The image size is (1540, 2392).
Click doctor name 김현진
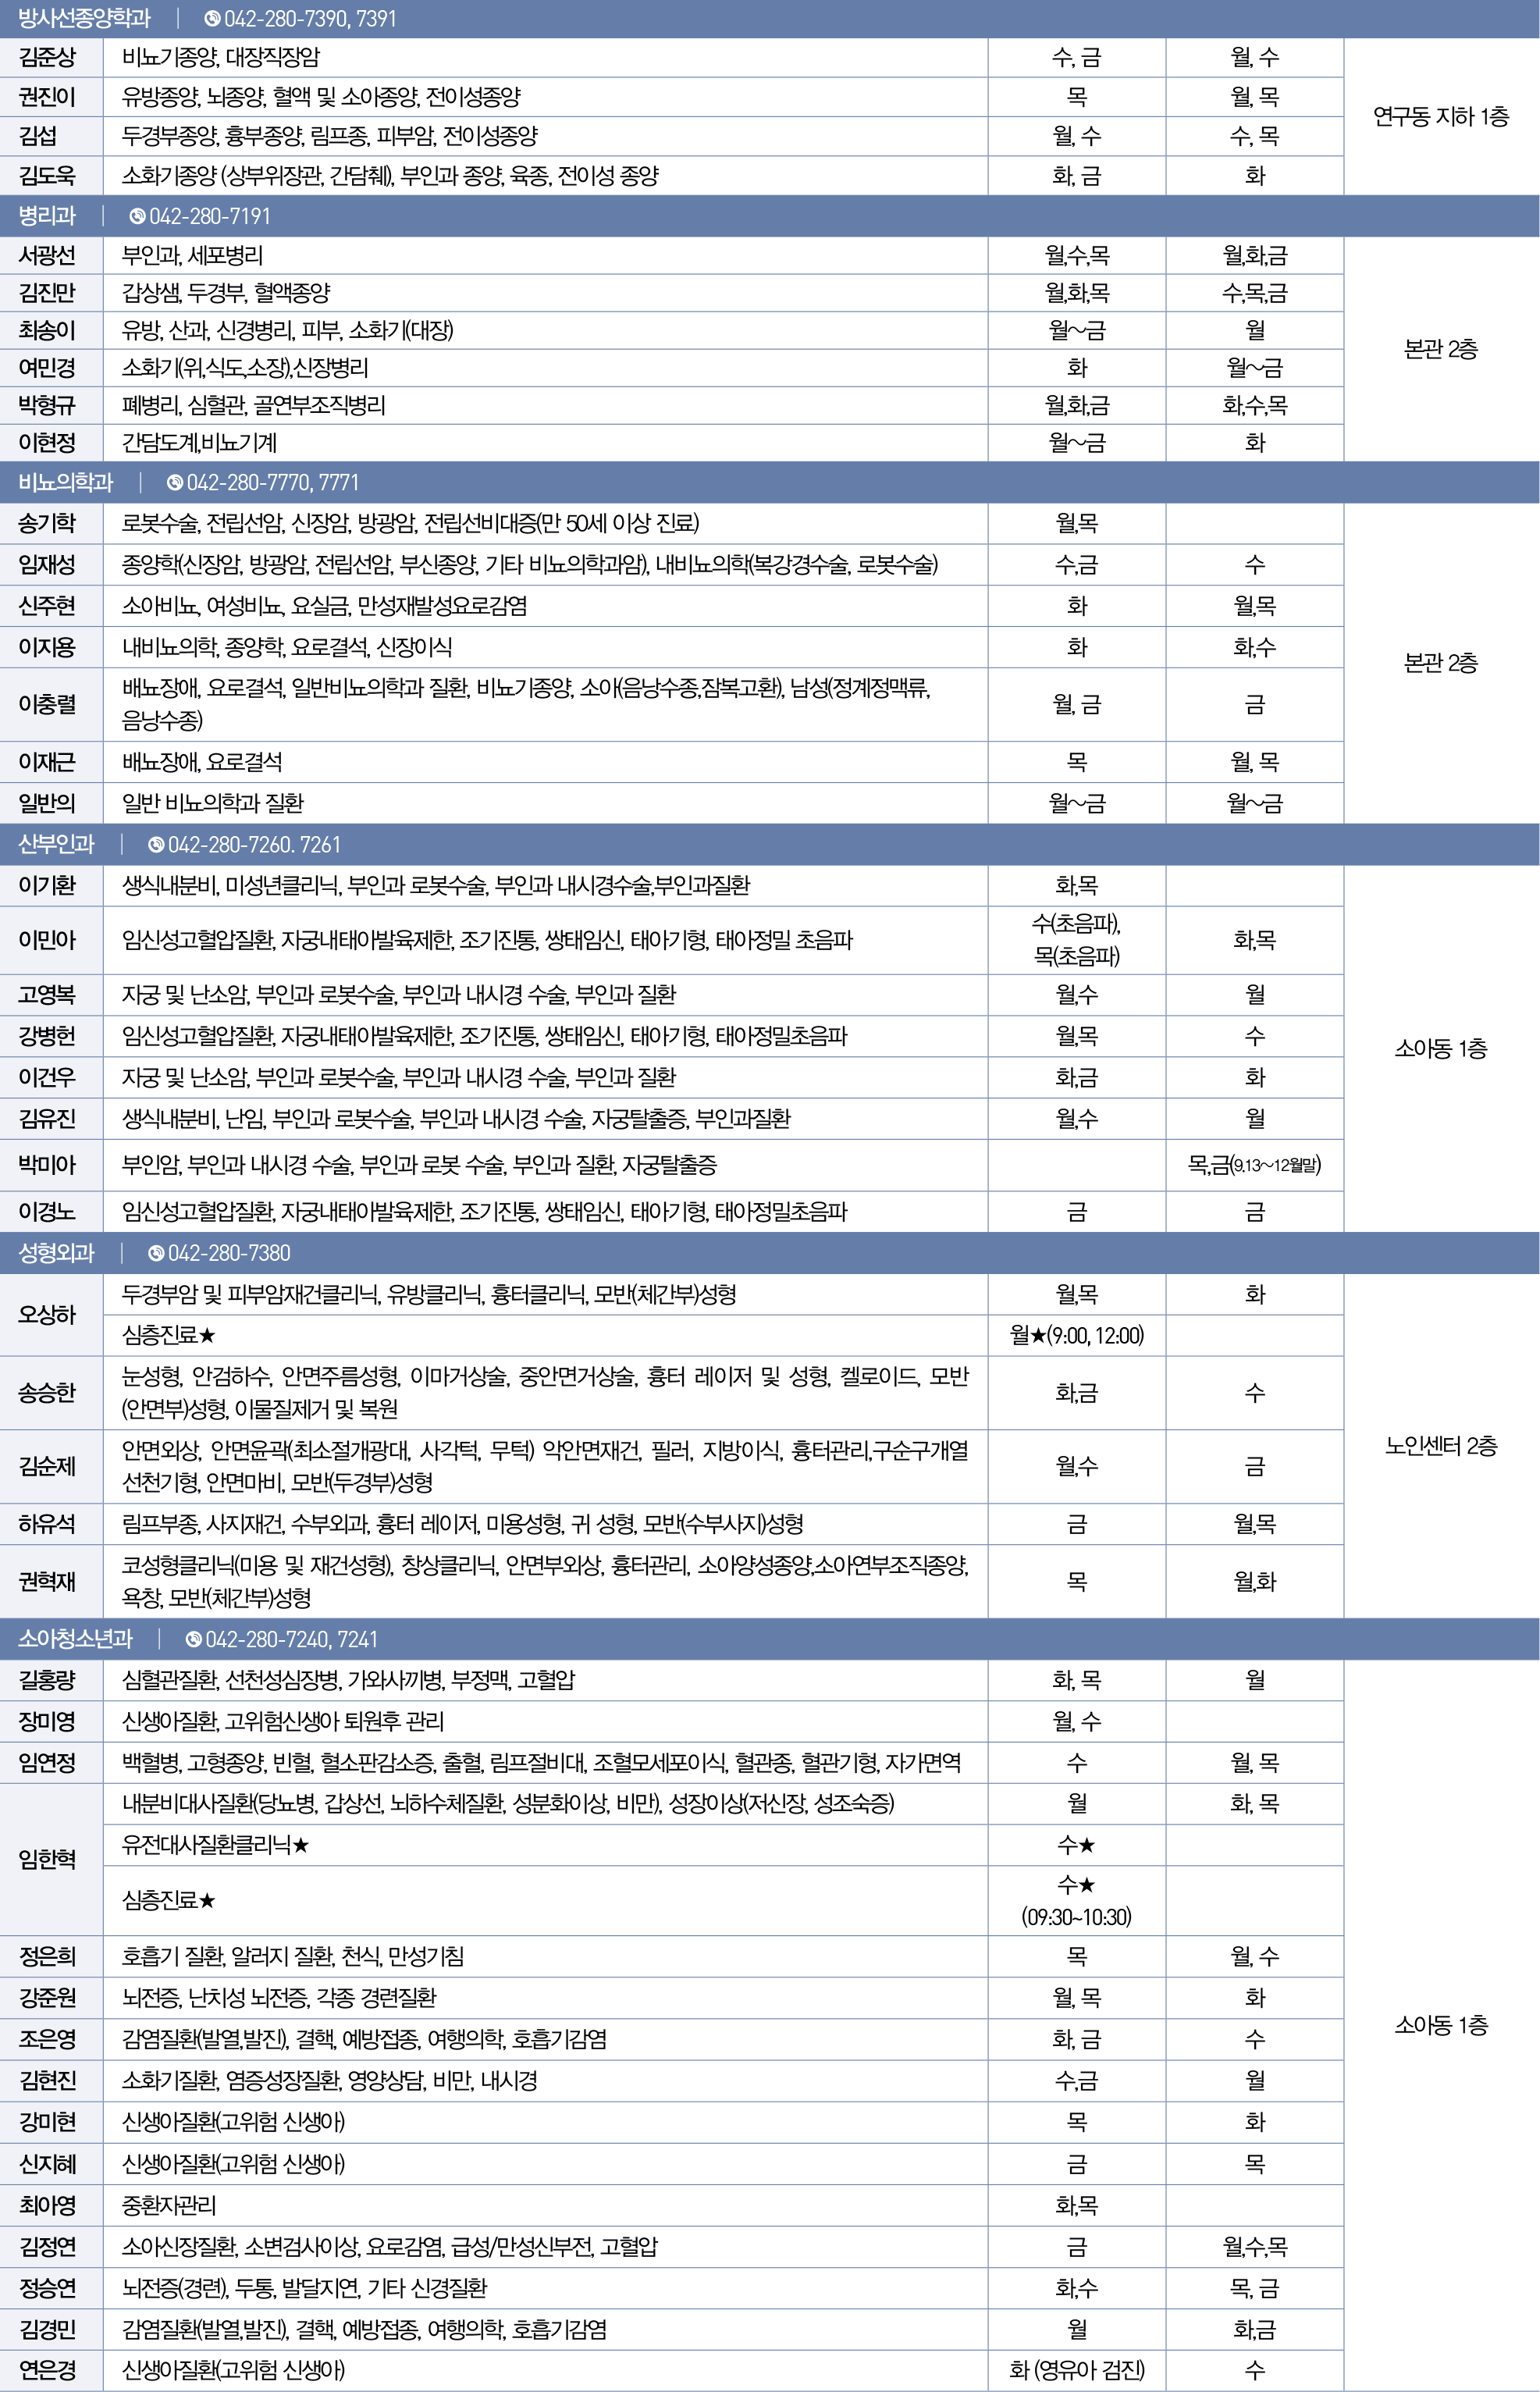tap(47, 2080)
